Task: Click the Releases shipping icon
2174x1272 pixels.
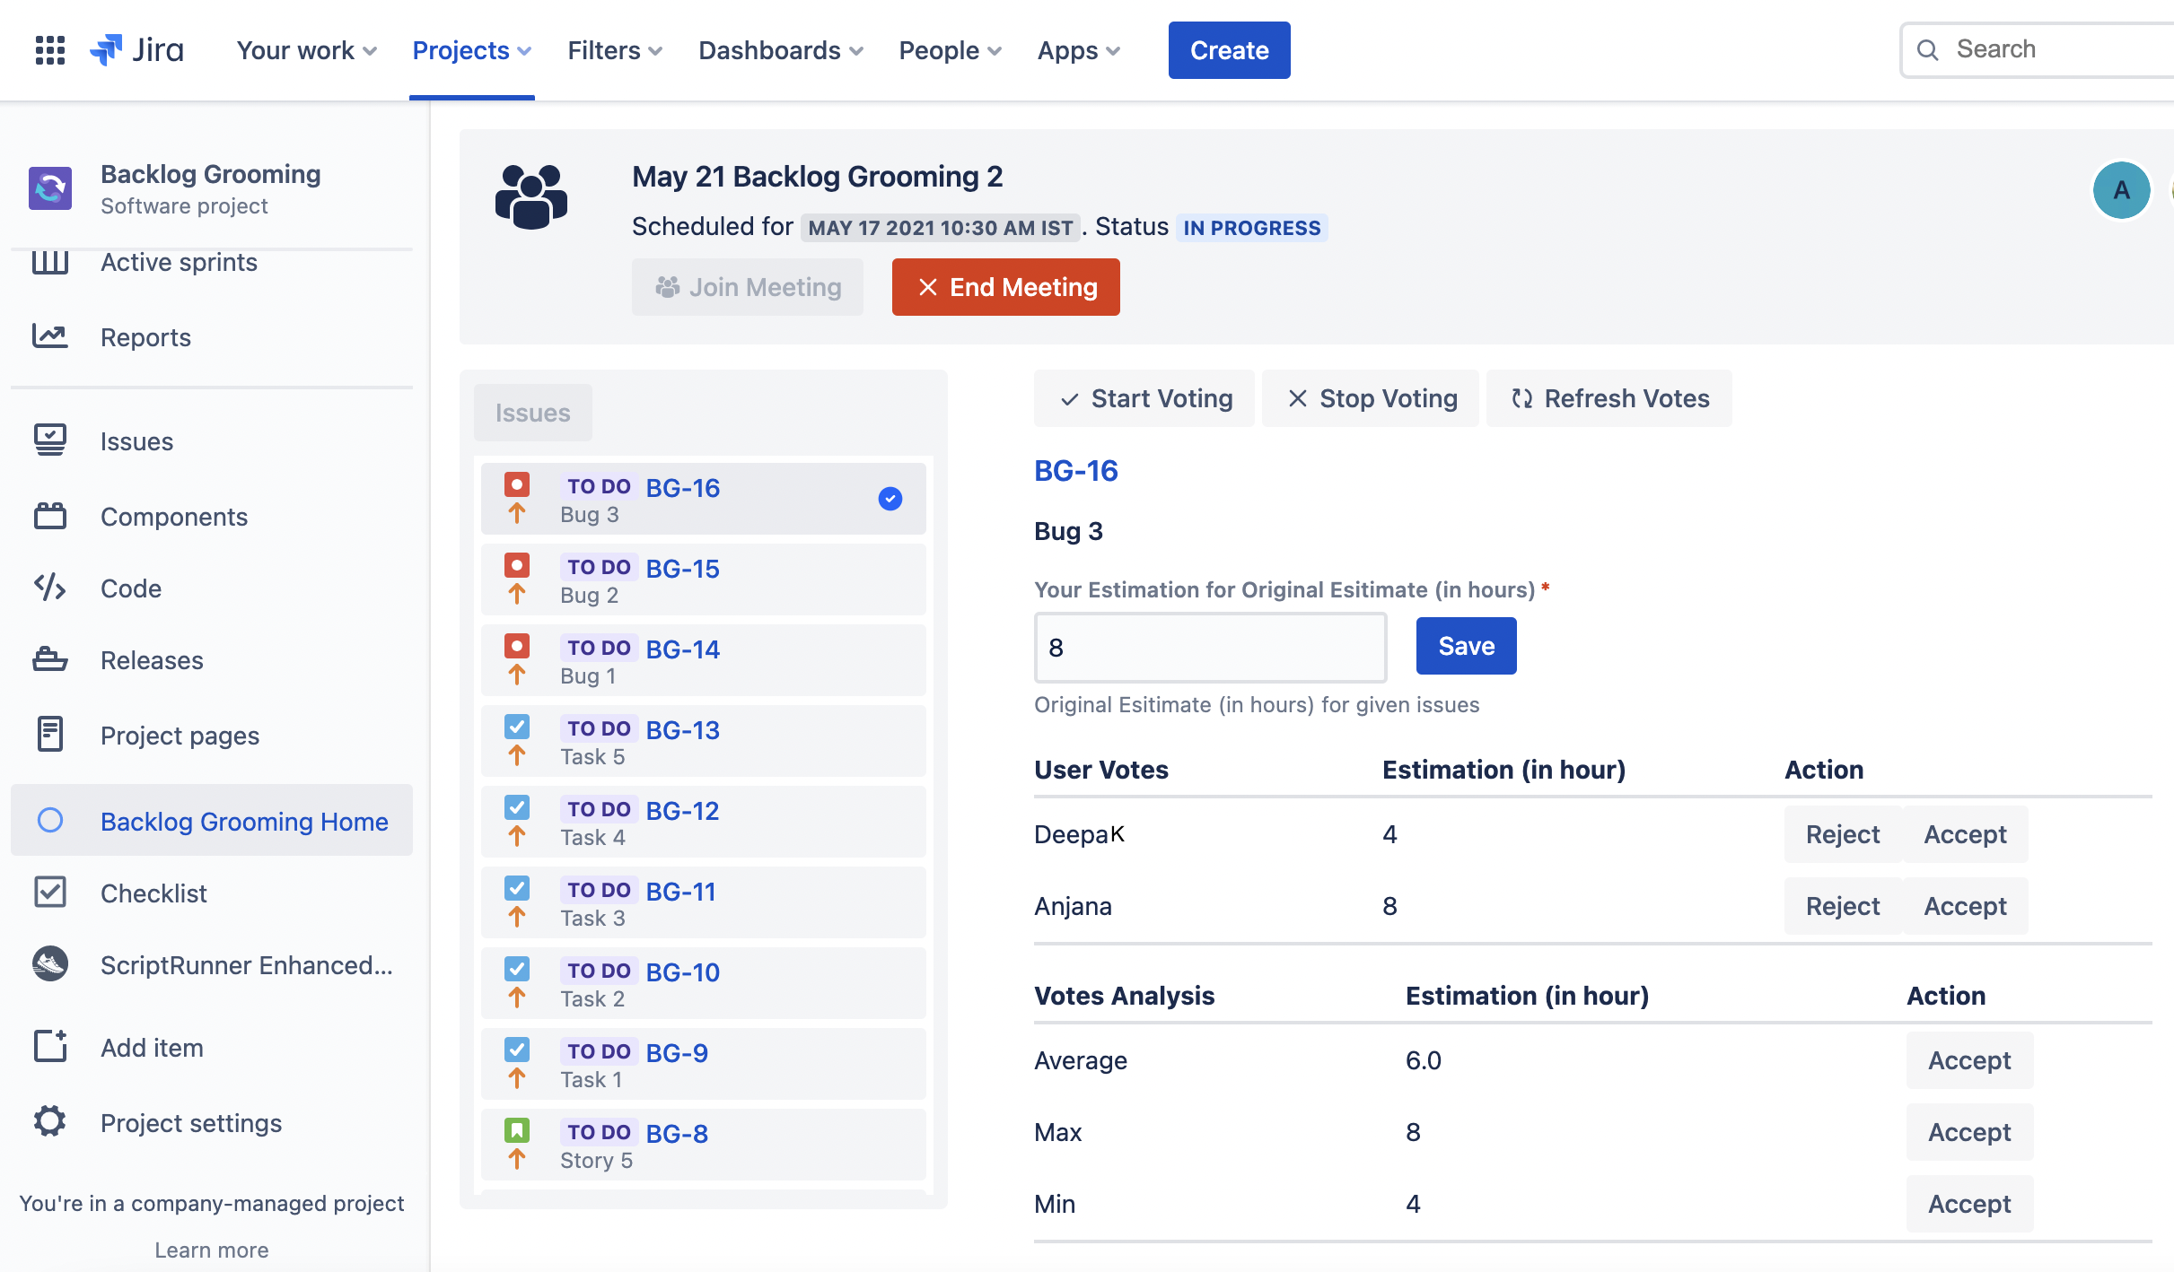Action: point(49,660)
